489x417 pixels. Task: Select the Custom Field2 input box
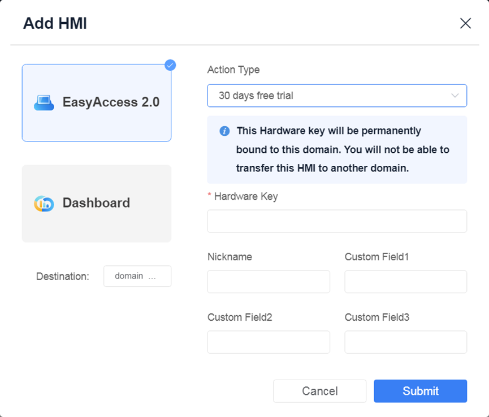pos(269,342)
